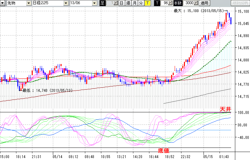Image resolution: width=250 pixels, height=160 pixels.
Task: Select monthly chart with 月 button
Action: pos(134,3)
